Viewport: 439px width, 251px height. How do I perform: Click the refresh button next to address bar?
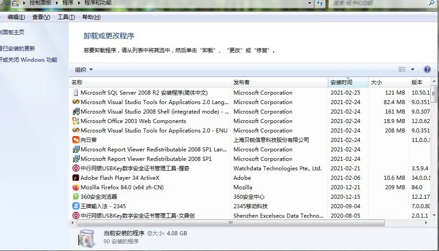319,3
